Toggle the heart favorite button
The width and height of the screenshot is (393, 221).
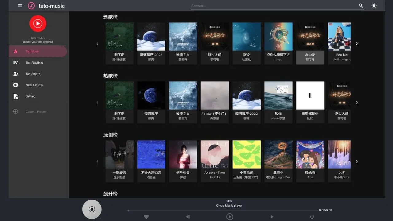146,217
